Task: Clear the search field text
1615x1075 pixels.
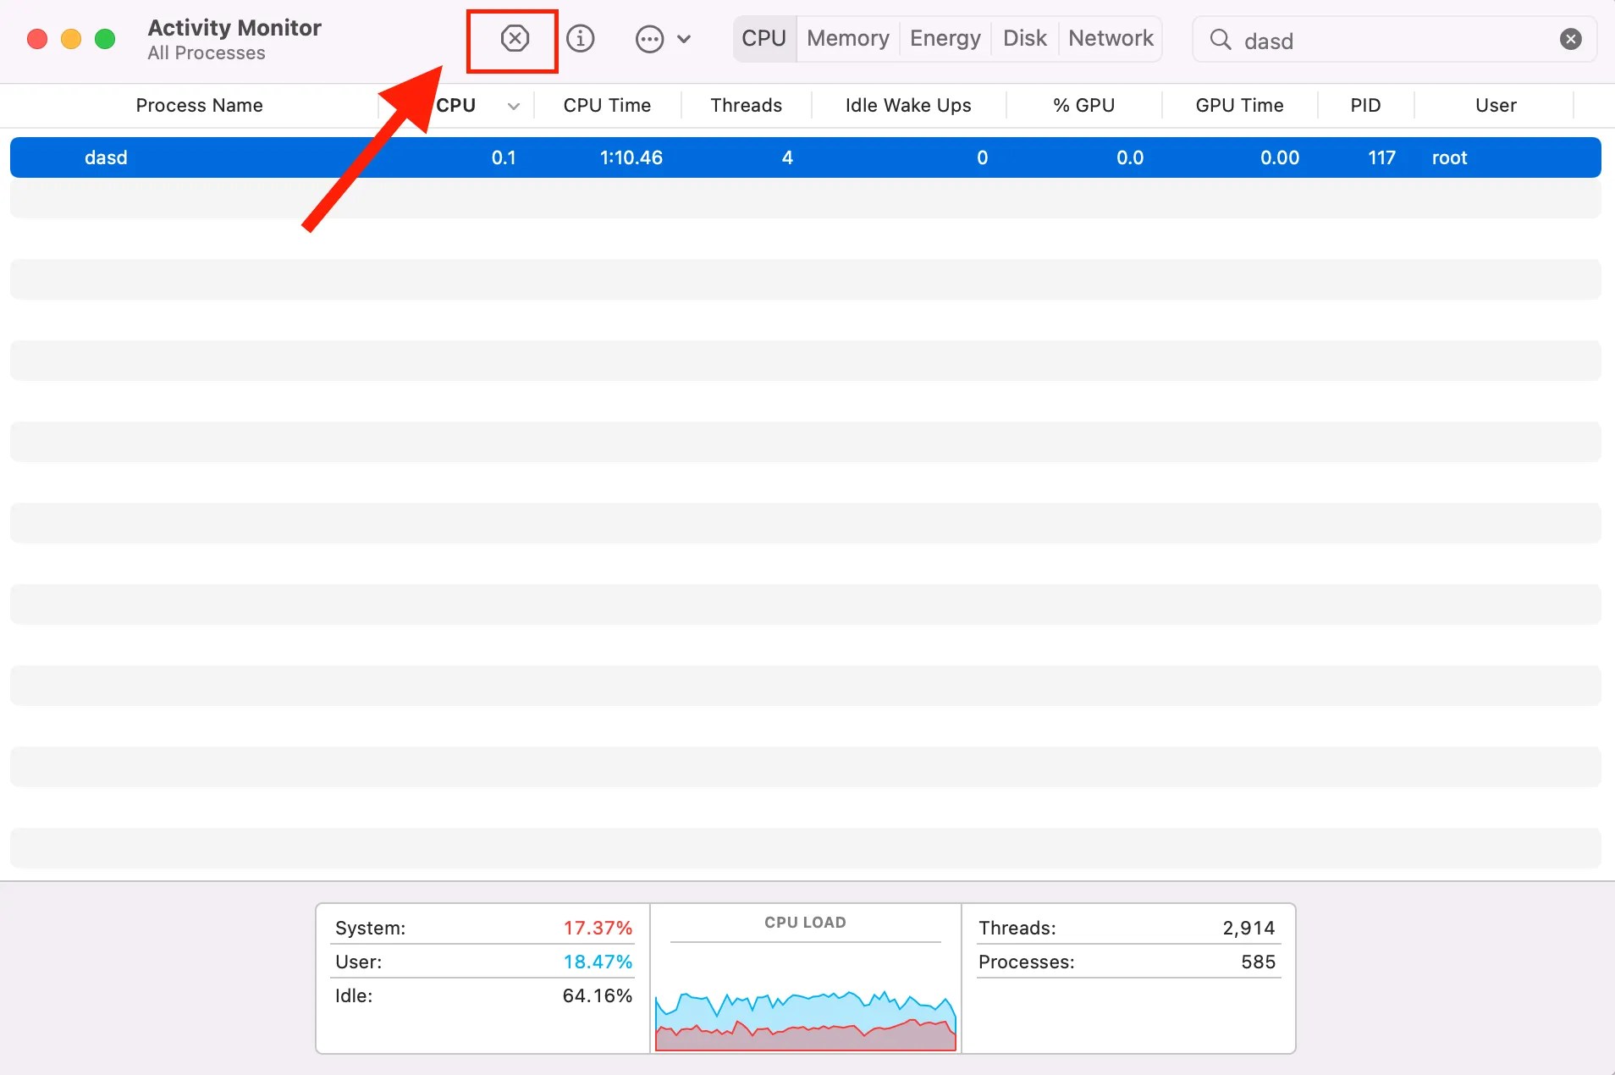Action: click(x=1571, y=40)
